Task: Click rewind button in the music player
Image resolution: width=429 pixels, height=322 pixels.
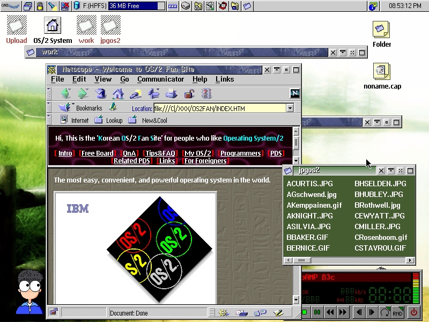Action: pos(330,312)
